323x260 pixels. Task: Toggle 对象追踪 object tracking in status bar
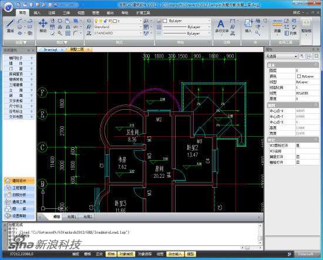pos(144,254)
